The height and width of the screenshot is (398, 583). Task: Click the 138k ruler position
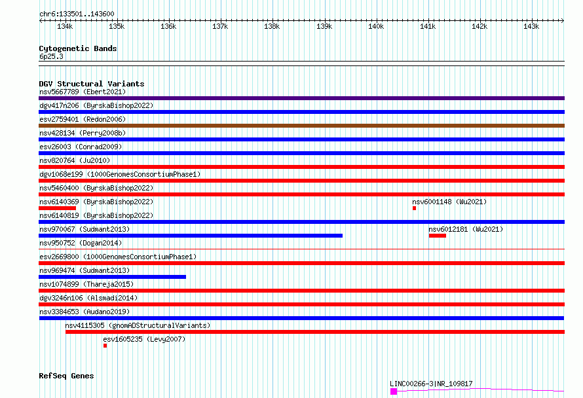tap(272, 26)
